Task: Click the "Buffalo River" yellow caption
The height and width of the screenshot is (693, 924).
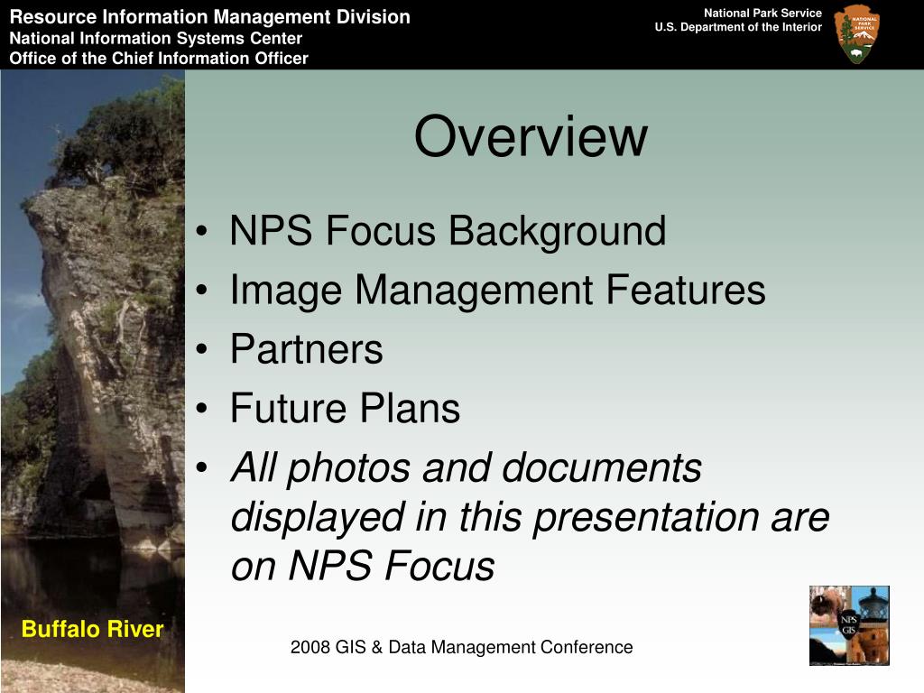Action: pos(93,629)
